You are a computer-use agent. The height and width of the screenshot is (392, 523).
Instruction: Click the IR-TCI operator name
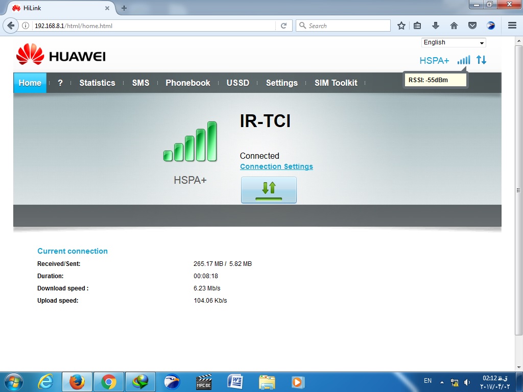[265, 120]
